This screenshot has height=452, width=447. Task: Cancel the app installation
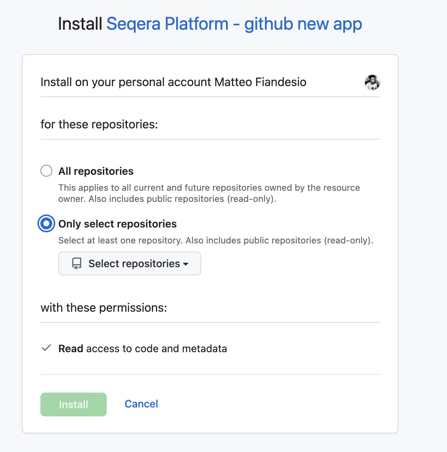pos(141,404)
